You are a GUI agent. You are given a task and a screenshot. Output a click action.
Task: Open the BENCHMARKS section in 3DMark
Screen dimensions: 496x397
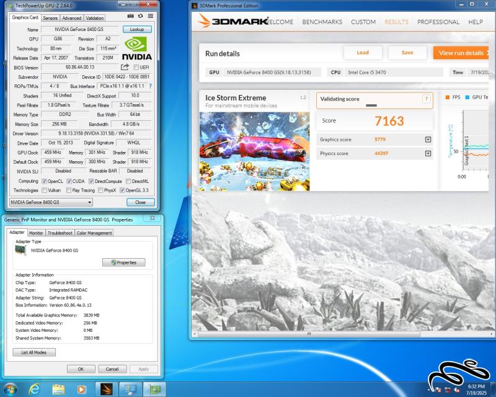(322, 22)
